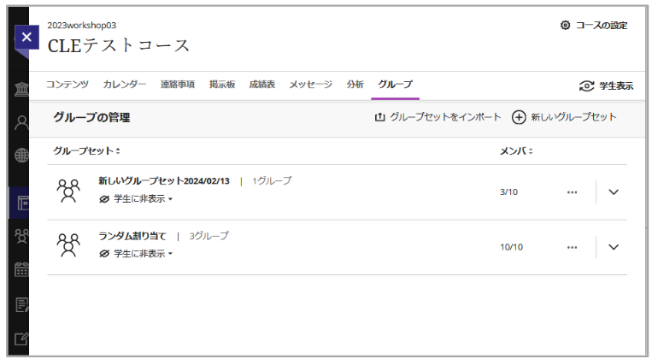652x359 pixels.
Task: Click 1グループ text
Action: click(272, 181)
